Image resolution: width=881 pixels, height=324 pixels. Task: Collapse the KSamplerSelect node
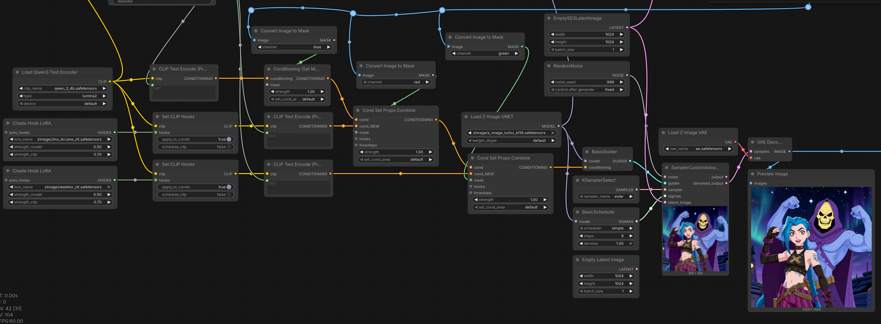coord(577,180)
